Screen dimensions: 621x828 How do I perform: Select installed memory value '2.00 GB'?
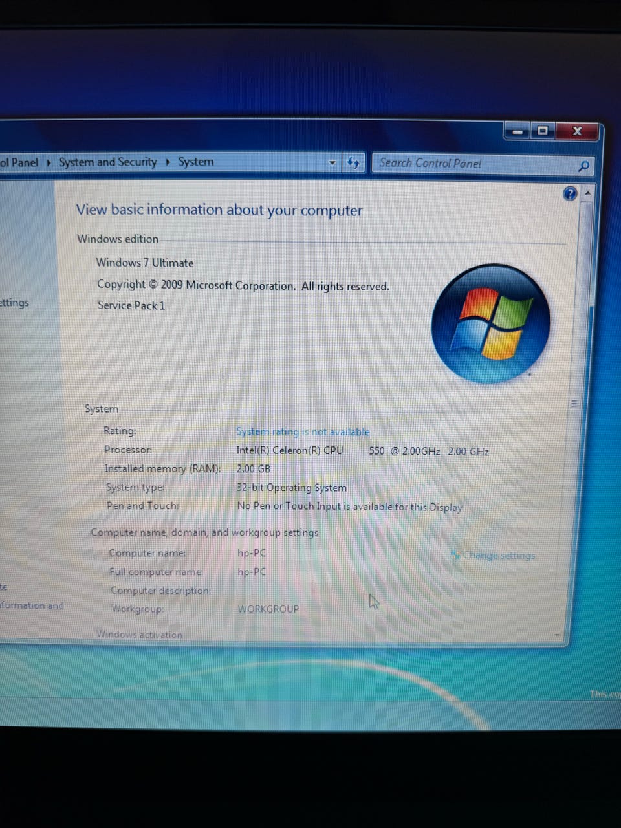click(x=254, y=468)
